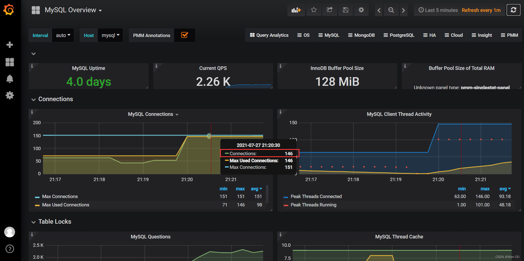Click the refresh dashboard button
The image size is (524, 261).
[x=513, y=10]
